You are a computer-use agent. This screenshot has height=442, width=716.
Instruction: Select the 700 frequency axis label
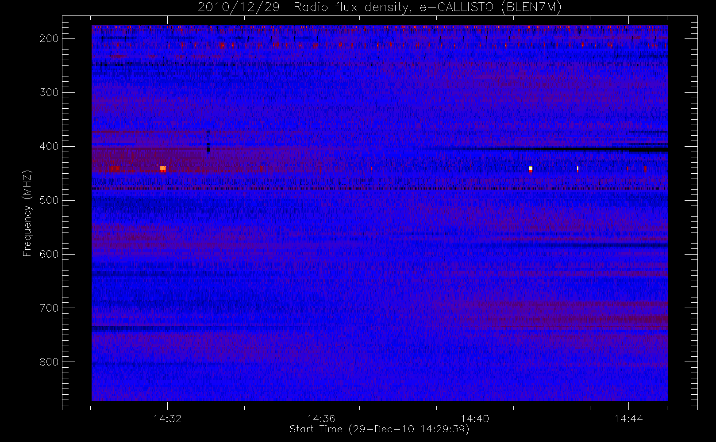click(49, 308)
